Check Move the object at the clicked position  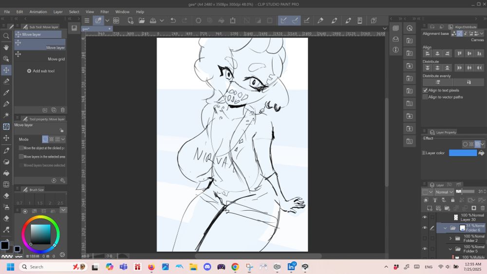point(21,148)
